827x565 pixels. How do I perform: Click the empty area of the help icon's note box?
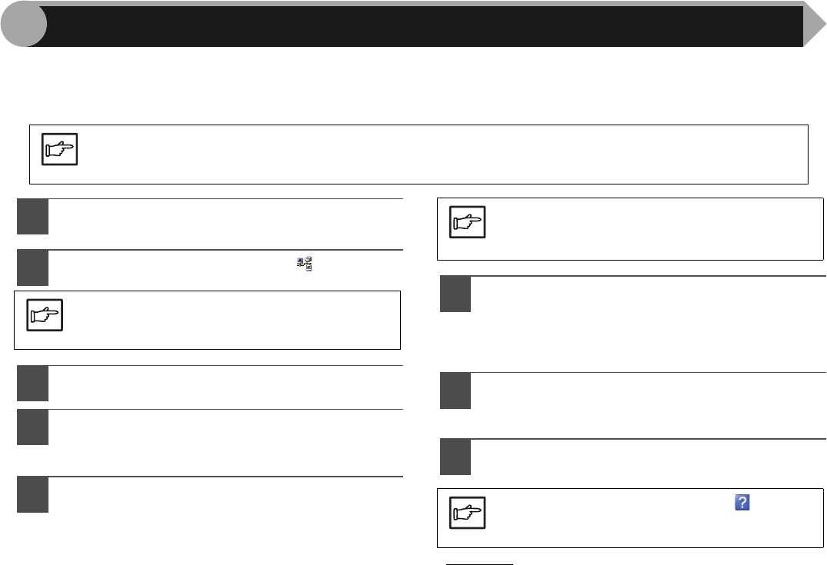pos(654,530)
